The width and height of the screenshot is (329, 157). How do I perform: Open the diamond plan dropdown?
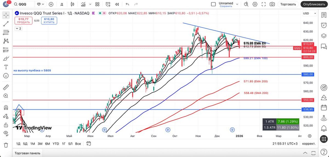41,4
